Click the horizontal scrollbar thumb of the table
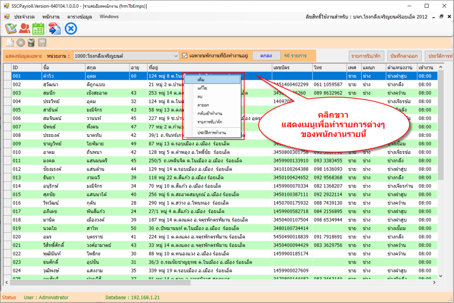Viewport: 454px width, 303px height. click(100, 283)
